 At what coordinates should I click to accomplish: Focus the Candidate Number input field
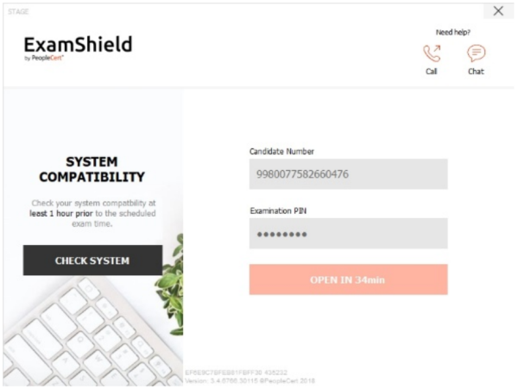pyautogui.click(x=348, y=174)
